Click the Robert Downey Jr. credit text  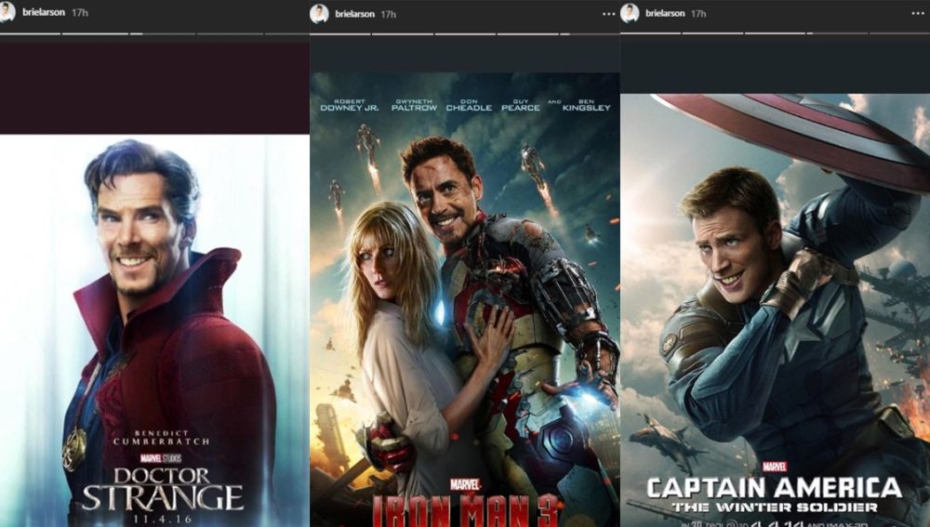[349, 105]
